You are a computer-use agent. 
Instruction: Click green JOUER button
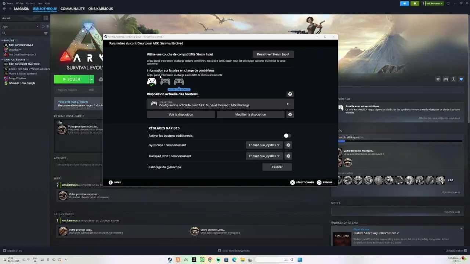point(71,79)
